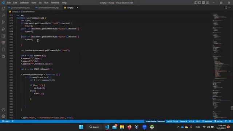Open the Edit menu
Screen dimensions: 233x131
click(x=15, y=3)
